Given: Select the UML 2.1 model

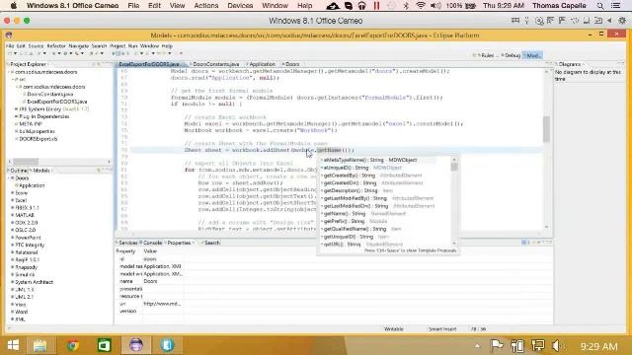Looking at the screenshot, I should [x=24, y=297].
